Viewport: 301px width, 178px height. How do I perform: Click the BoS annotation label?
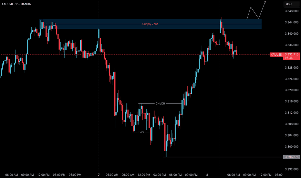(x=141, y=132)
